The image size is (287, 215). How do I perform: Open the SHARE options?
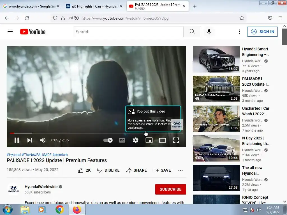[136, 170]
